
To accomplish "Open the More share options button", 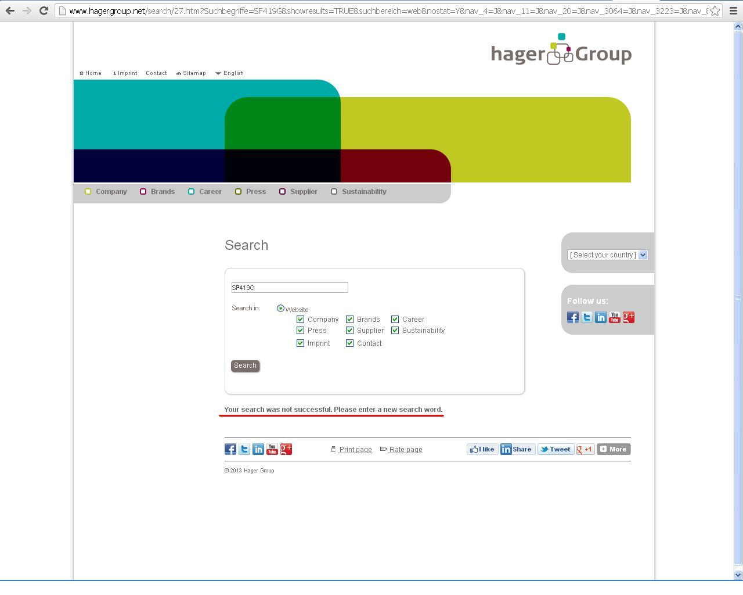I will click(614, 449).
